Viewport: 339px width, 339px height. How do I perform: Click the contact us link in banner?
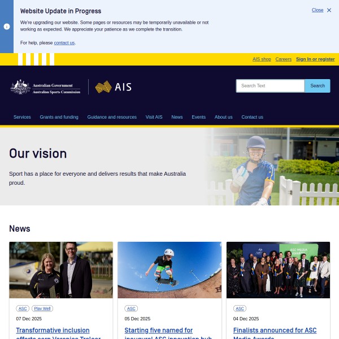(x=64, y=43)
